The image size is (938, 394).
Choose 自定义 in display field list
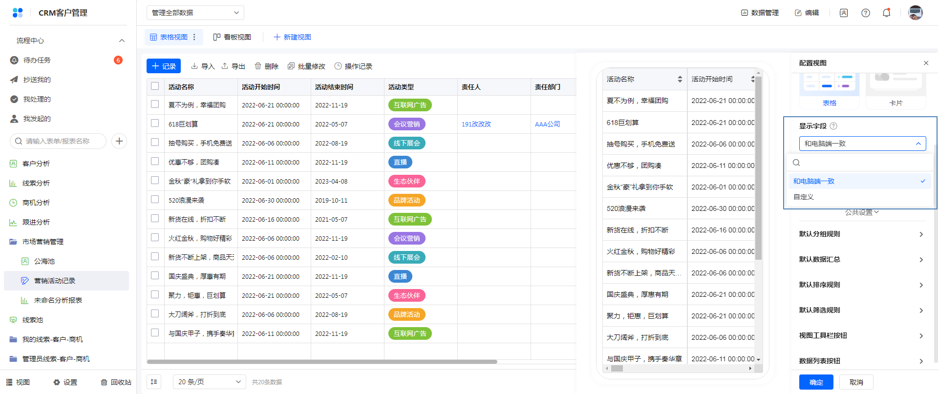[x=804, y=197]
